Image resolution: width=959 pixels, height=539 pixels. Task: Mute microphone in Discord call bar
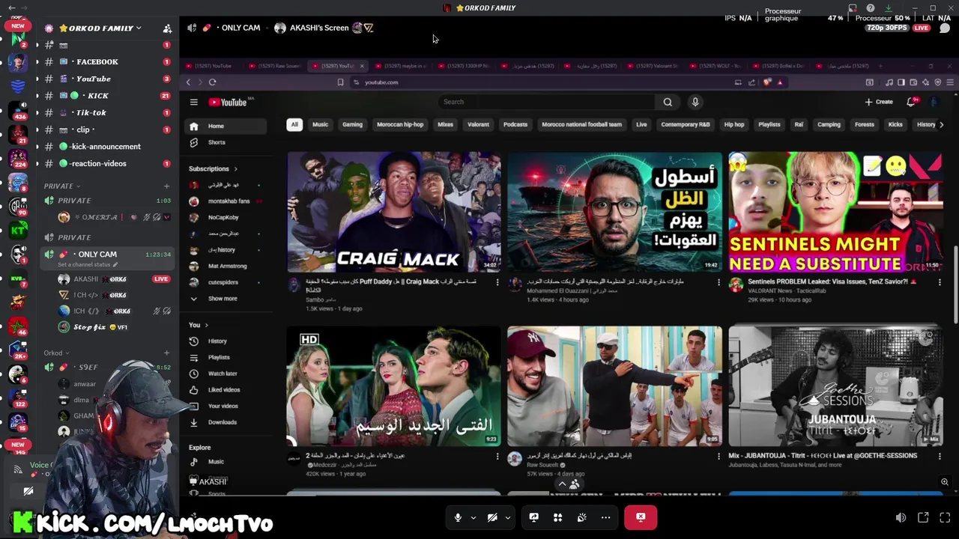[458, 517]
